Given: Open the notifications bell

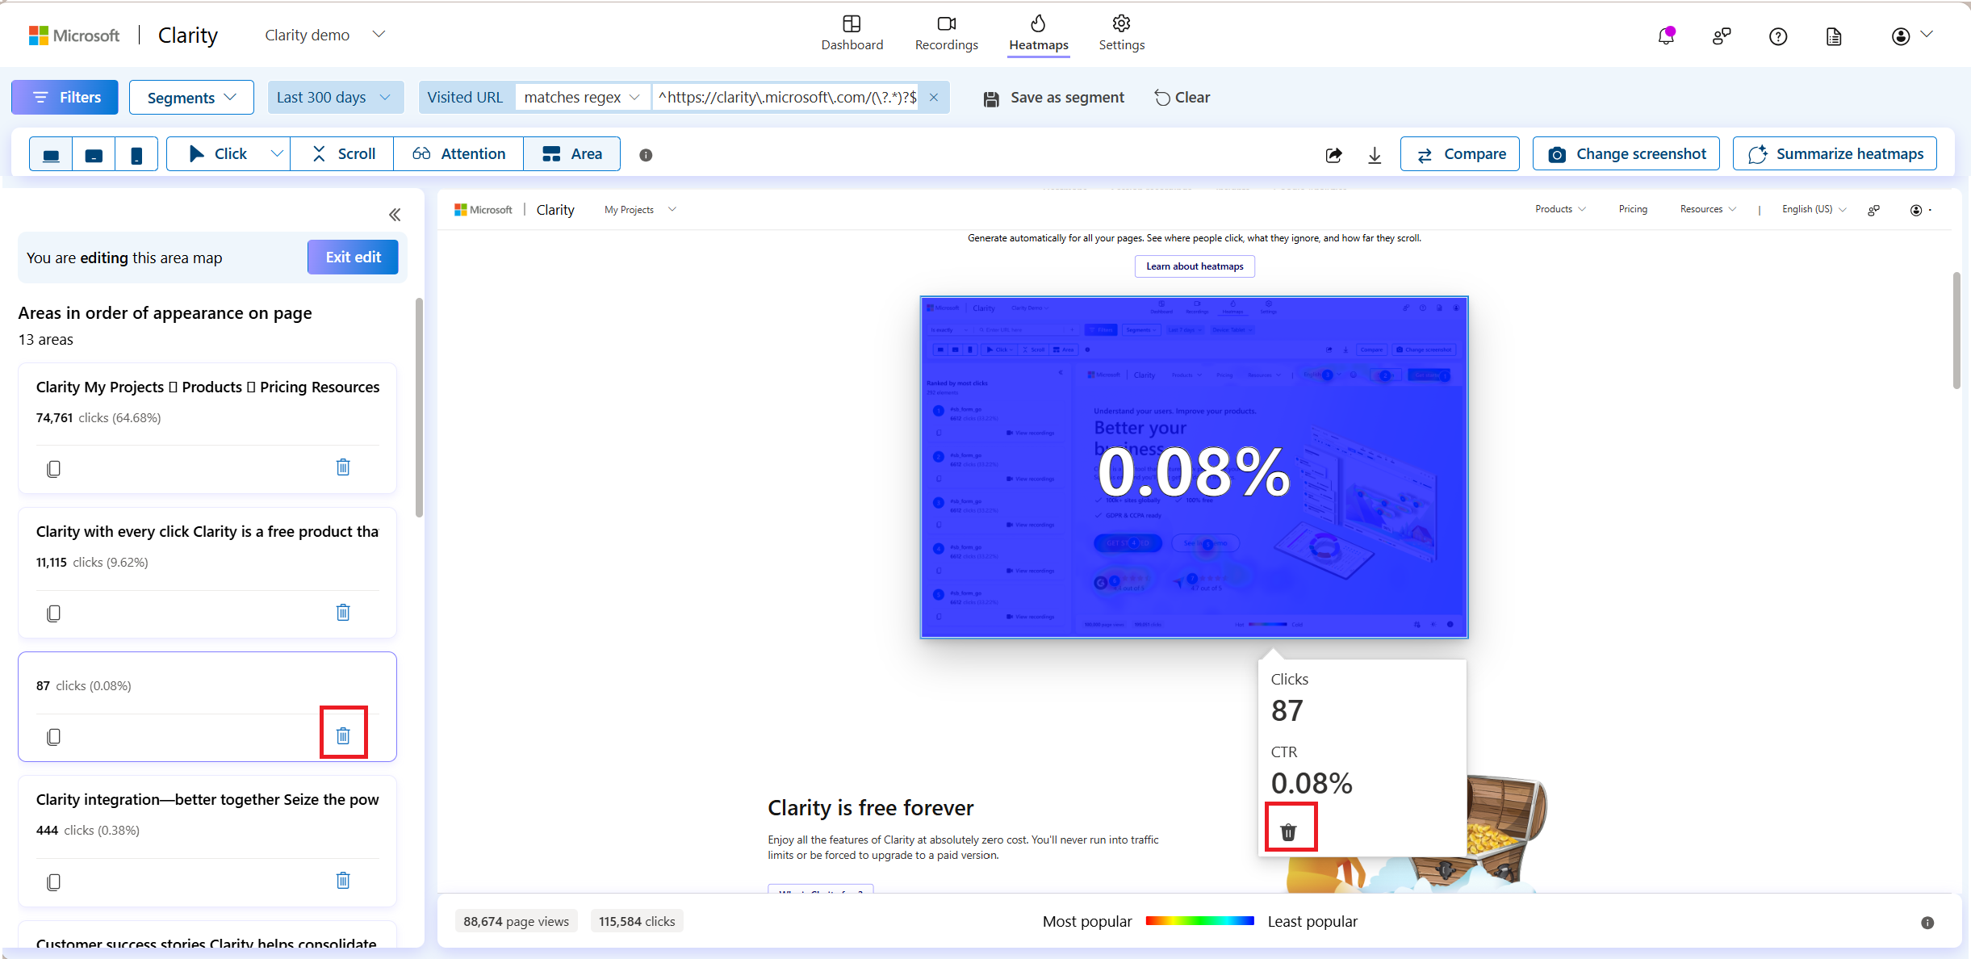Looking at the screenshot, I should pos(1666,36).
